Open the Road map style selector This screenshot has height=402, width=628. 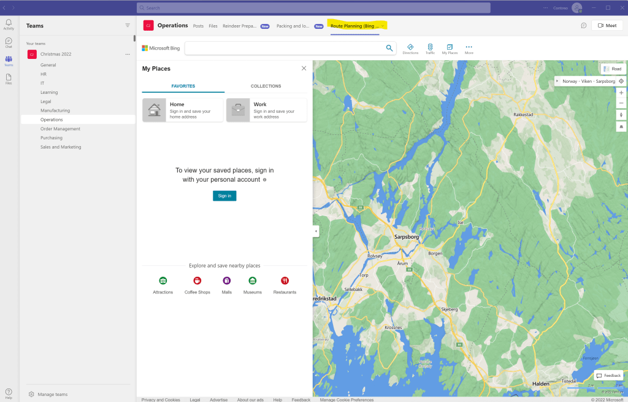pos(612,69)
